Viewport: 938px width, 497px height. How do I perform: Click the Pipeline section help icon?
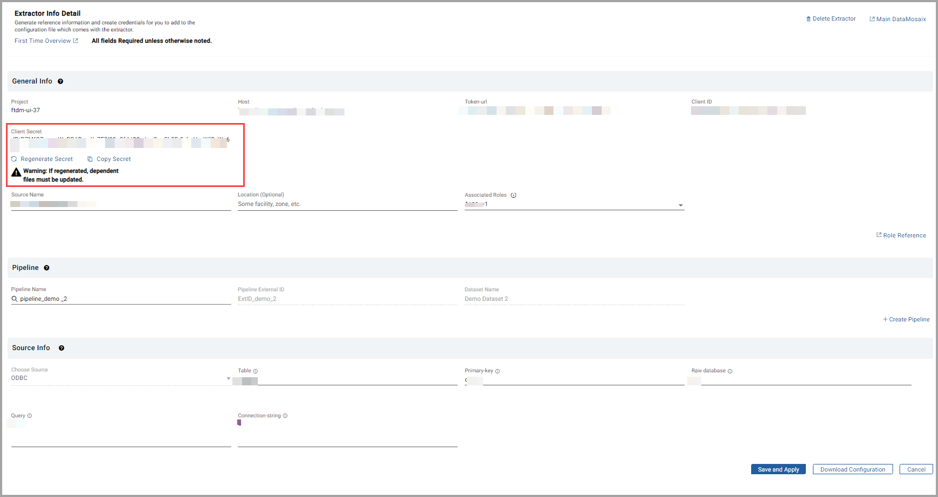coord(47,268)
